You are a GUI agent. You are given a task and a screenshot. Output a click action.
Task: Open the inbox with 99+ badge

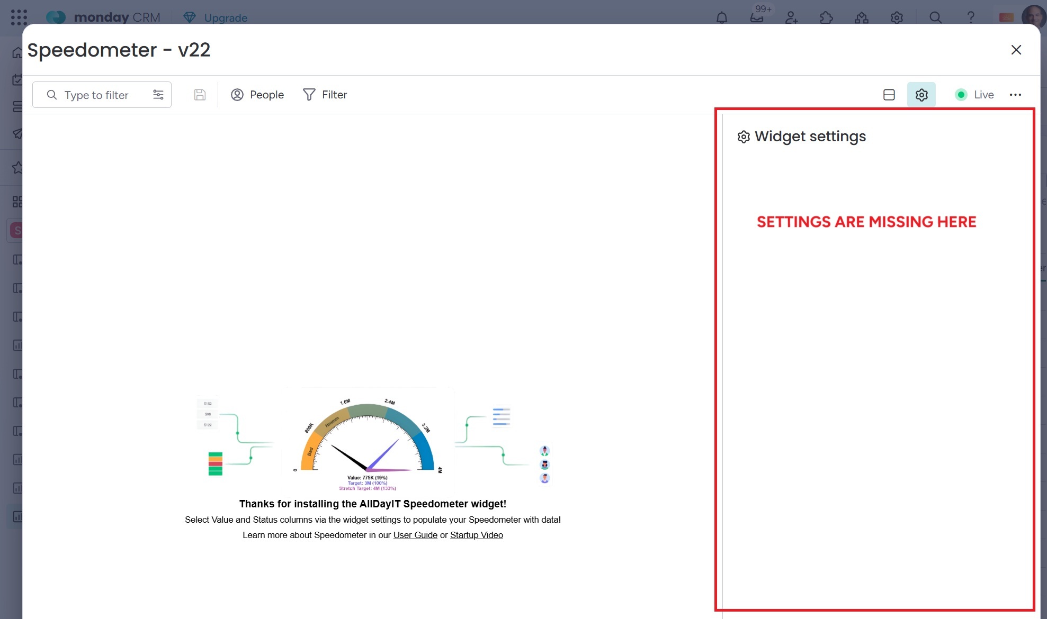[x=757, y=17]
